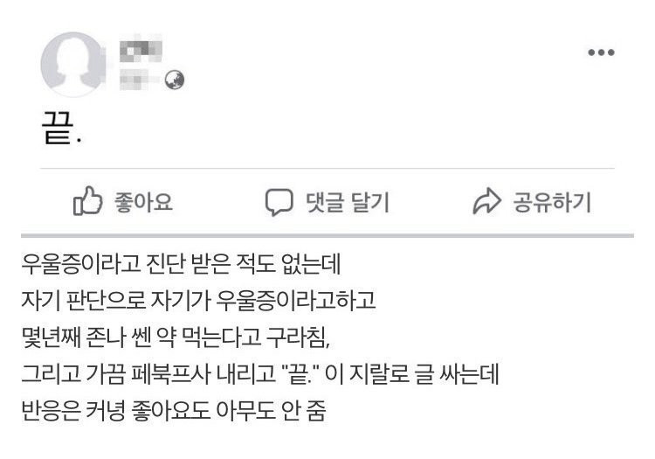Click the thumbs-up Like icon
This screenshot has width=655, height=459.
tap(87, 201)
